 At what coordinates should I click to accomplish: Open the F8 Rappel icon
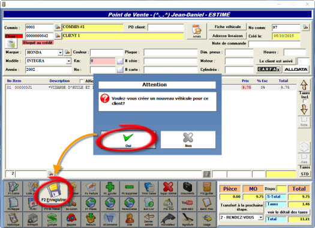click(x=13, y=204)
